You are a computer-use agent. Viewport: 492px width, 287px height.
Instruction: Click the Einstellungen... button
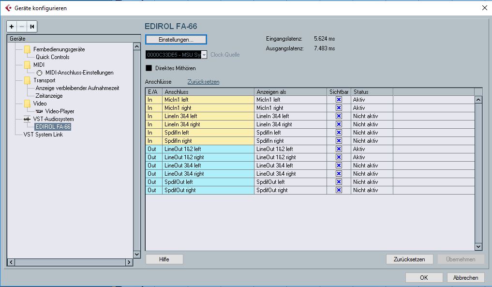point(176,39)
